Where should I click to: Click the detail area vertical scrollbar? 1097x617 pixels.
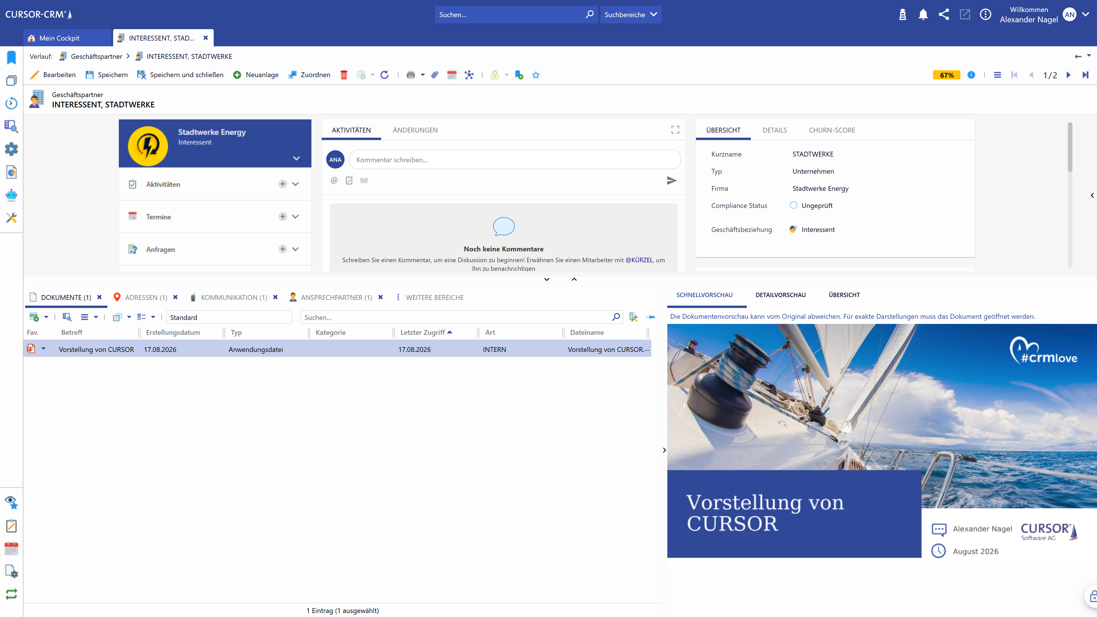(x=1070, y=147)
